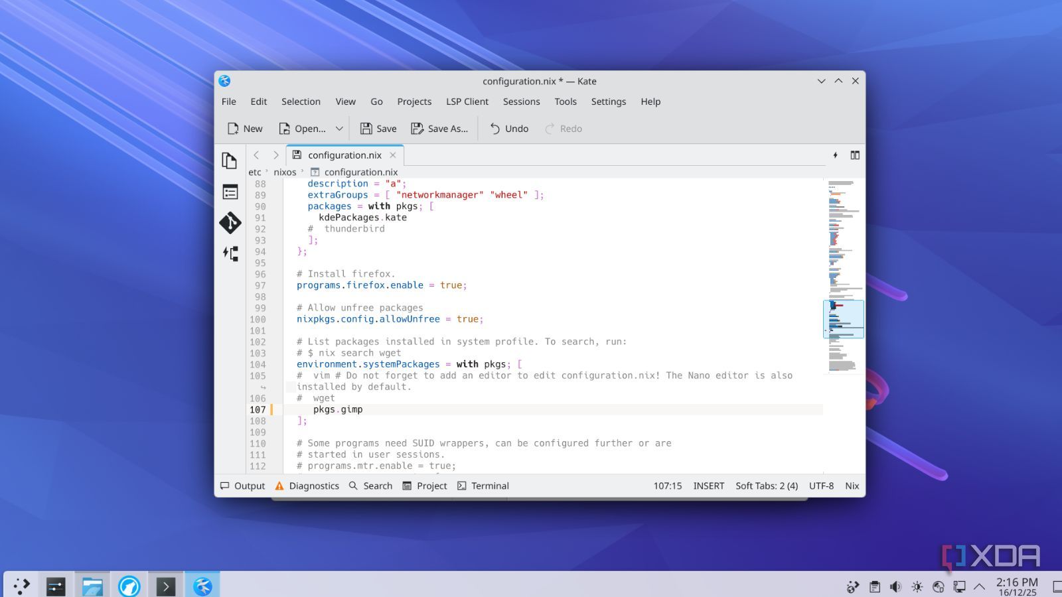Image resolution: width=1062 pixels, height=597 pixels.
Task: Open the LSP Client menu
Action: pyautogui.click(x=467, y=101)
